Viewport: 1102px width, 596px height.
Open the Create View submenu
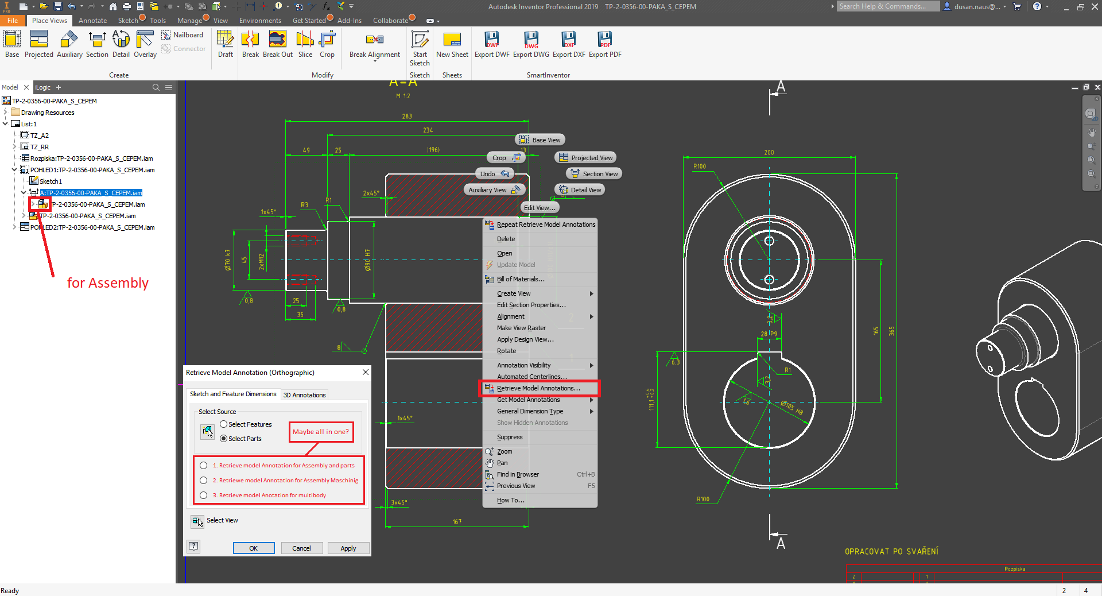(513, 293)
